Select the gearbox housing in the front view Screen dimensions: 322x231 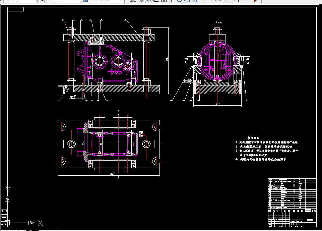tap(107, 62)
